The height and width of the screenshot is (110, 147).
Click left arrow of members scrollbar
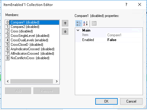[8, 81]
